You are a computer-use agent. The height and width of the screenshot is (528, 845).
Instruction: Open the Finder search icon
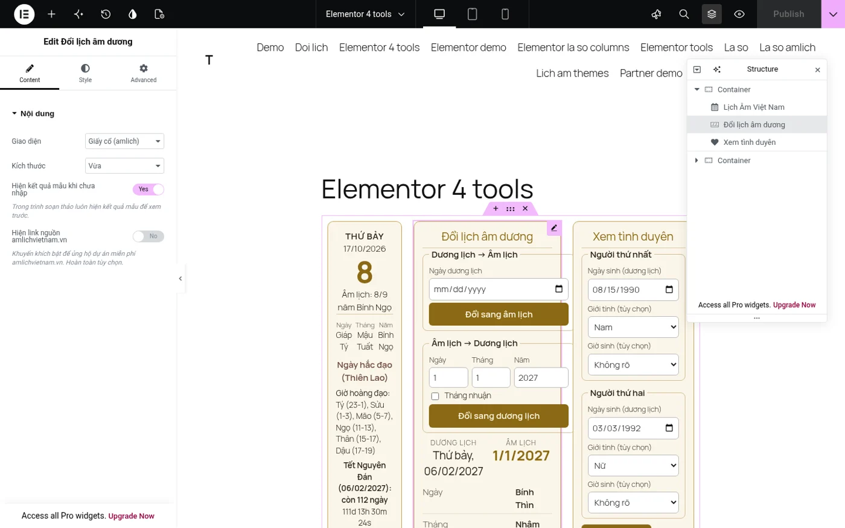(684, 14)
